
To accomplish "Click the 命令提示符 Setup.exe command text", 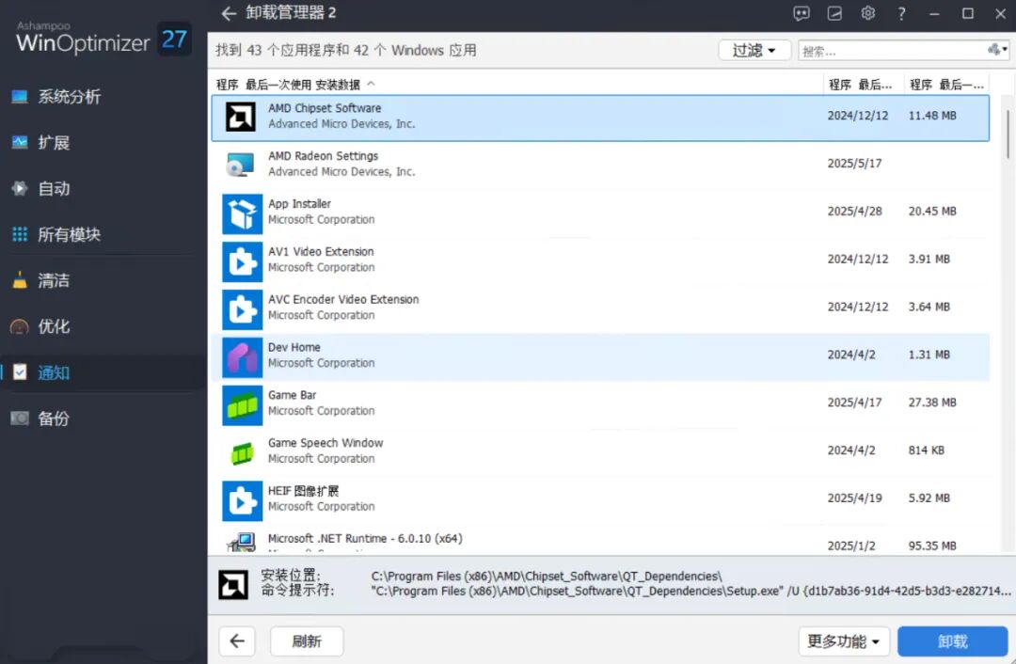I will (x=691, y=591).
